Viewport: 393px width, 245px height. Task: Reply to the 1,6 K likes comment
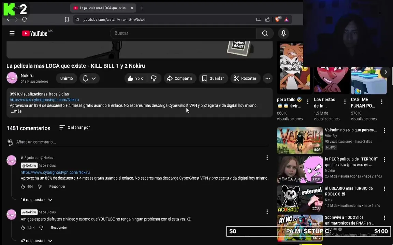point(59,228)
